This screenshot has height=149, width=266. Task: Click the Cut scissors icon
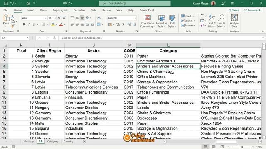pyautogui.click(x=12, y=17)
